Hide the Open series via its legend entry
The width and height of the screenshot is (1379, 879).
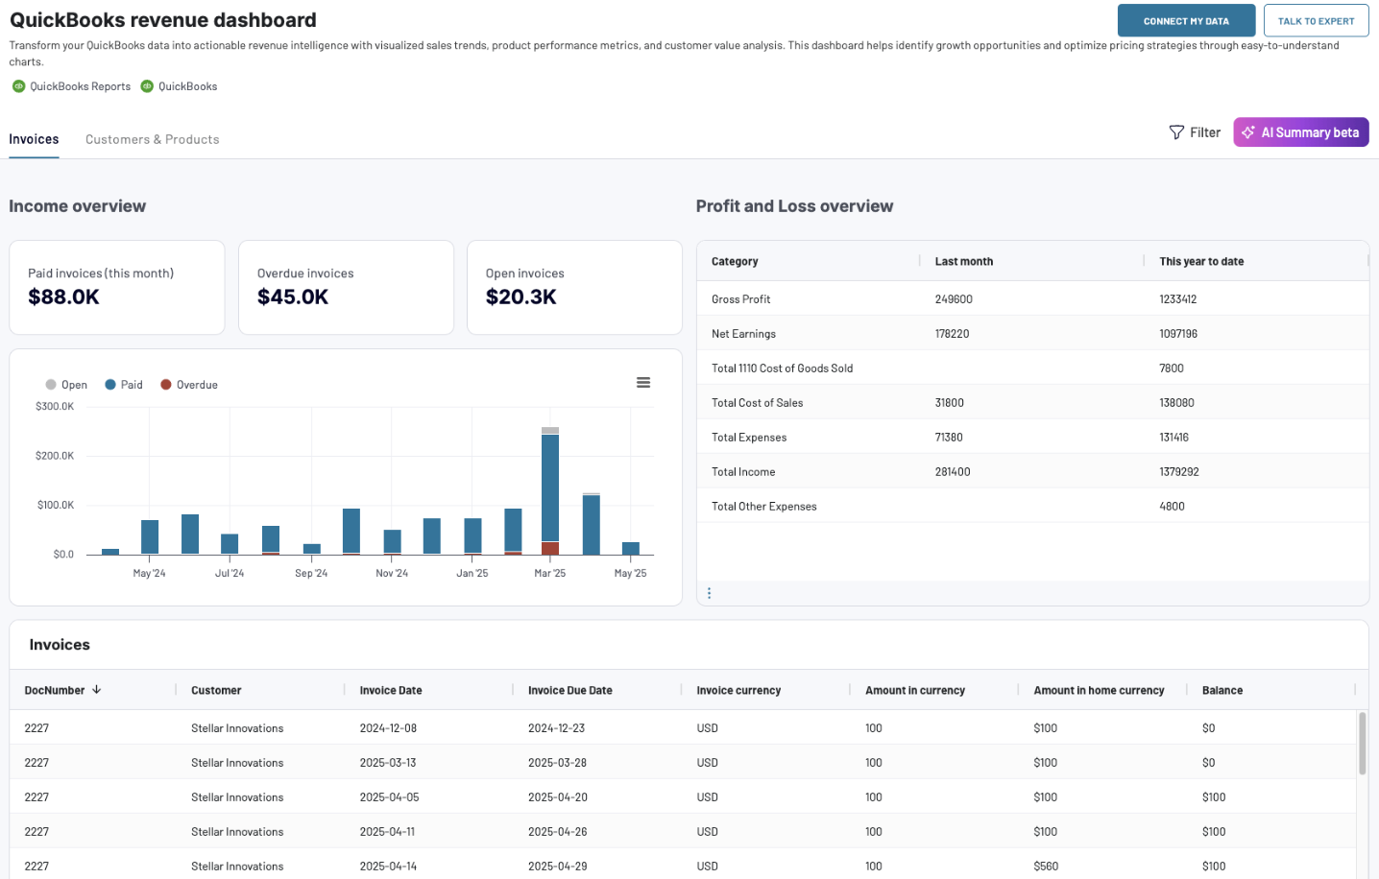click(67, 384)
